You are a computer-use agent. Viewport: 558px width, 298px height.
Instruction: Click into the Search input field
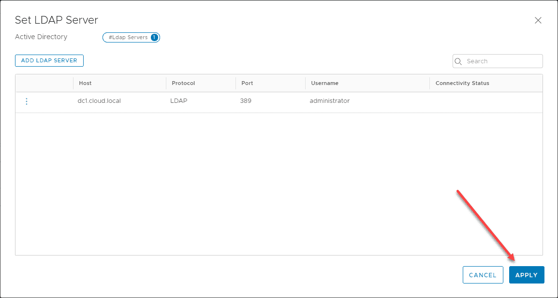(x=488, y=61)
